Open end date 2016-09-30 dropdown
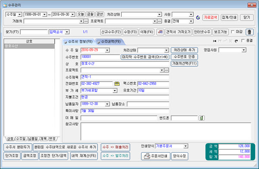 point(73,15)
